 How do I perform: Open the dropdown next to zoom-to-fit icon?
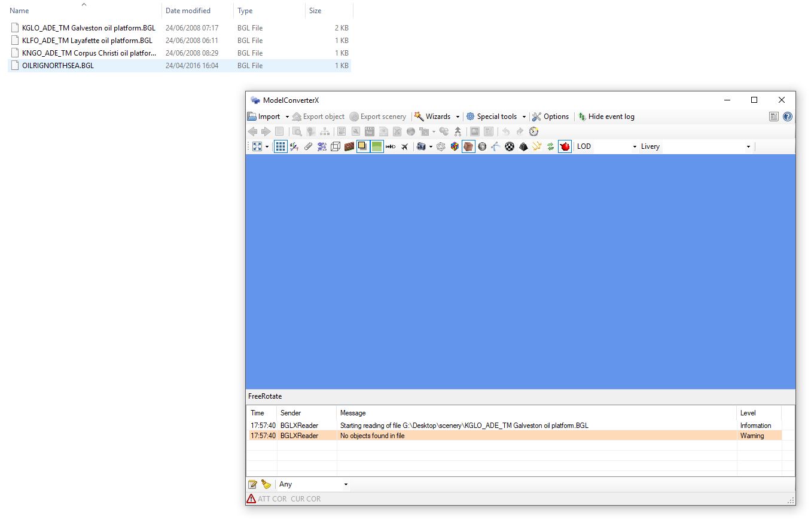pos(267,146)
